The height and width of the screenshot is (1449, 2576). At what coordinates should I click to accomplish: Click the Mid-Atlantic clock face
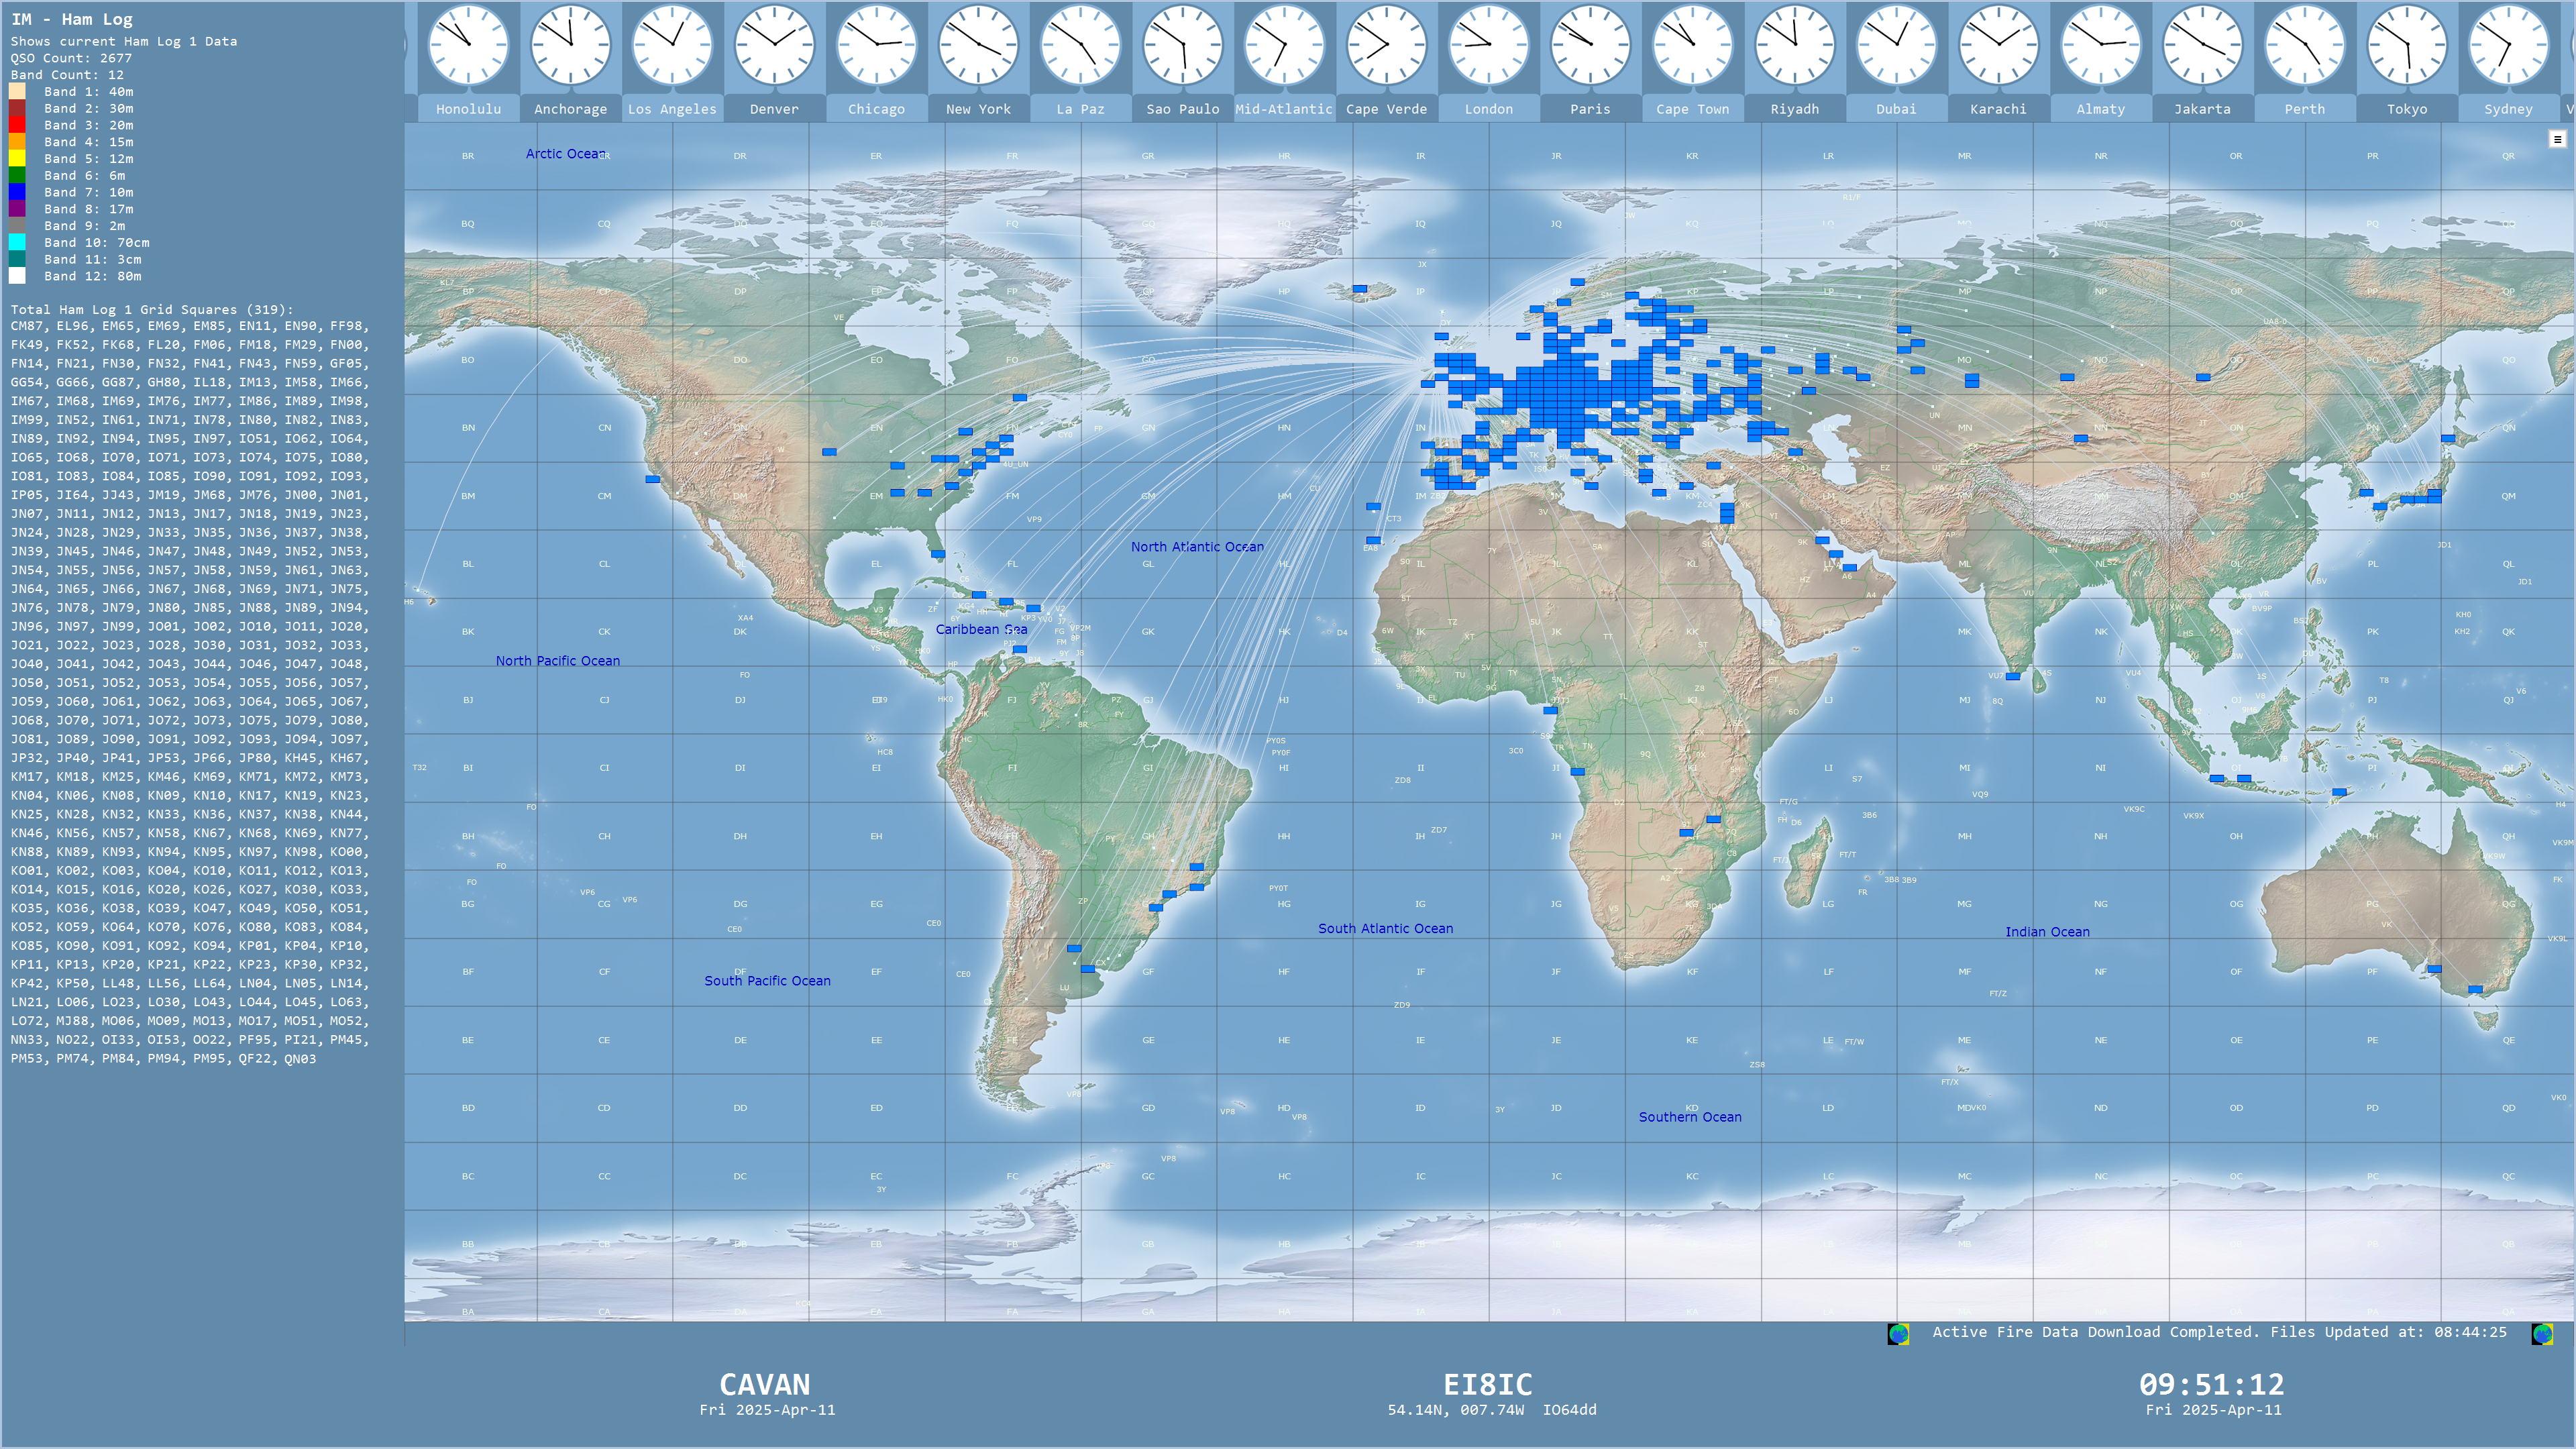pos(1284,45)
